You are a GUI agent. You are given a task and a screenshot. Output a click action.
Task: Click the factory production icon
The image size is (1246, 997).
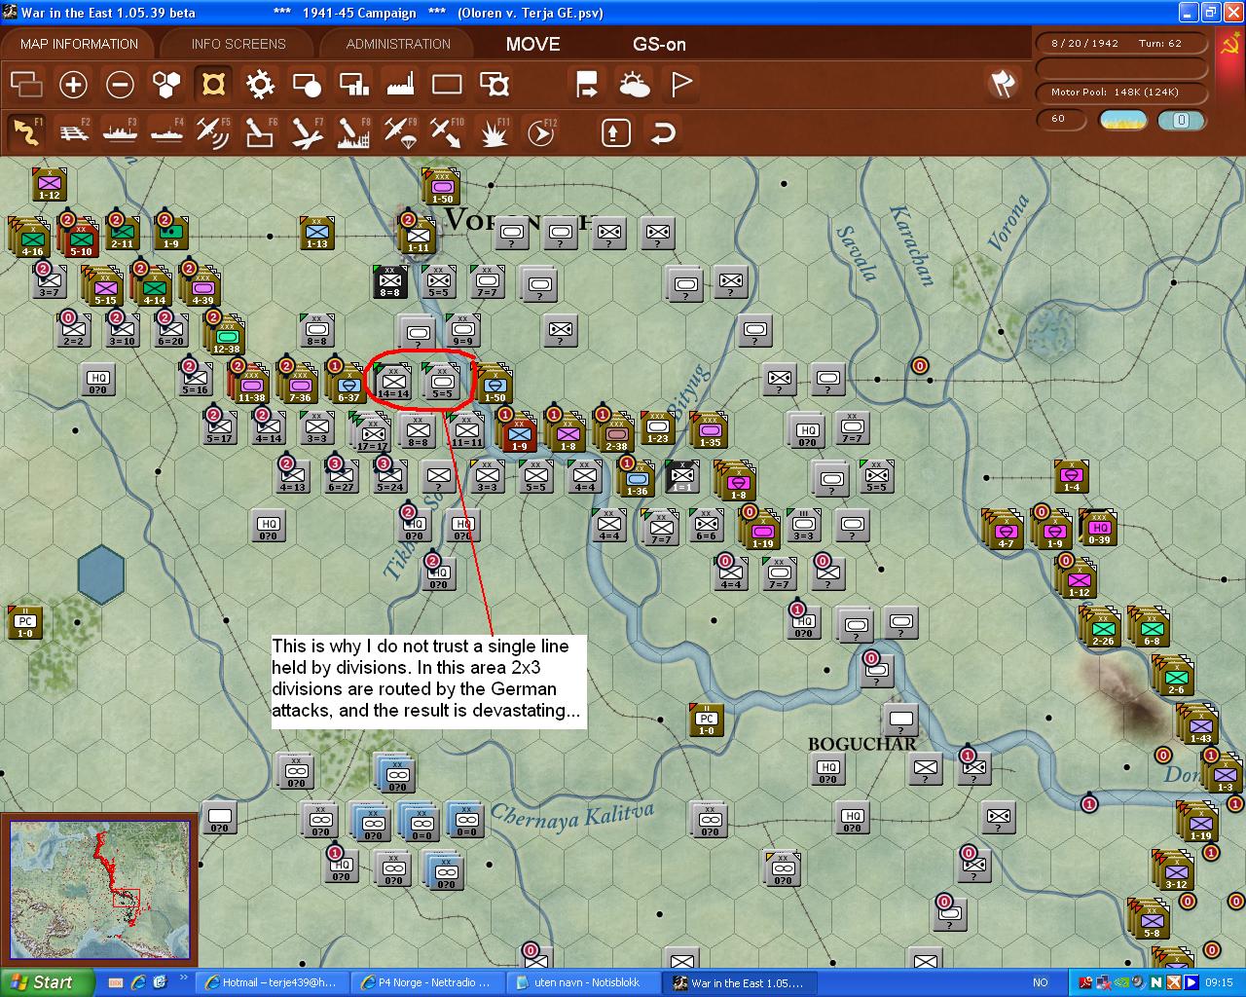point(400,85)
